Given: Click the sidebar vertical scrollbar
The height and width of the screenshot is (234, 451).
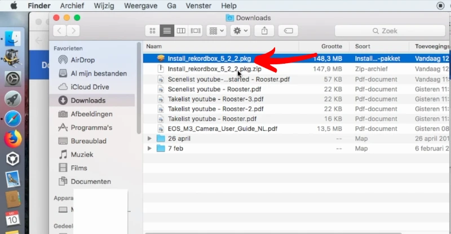Looking at the screenshot, I should [x=139, y=88].
